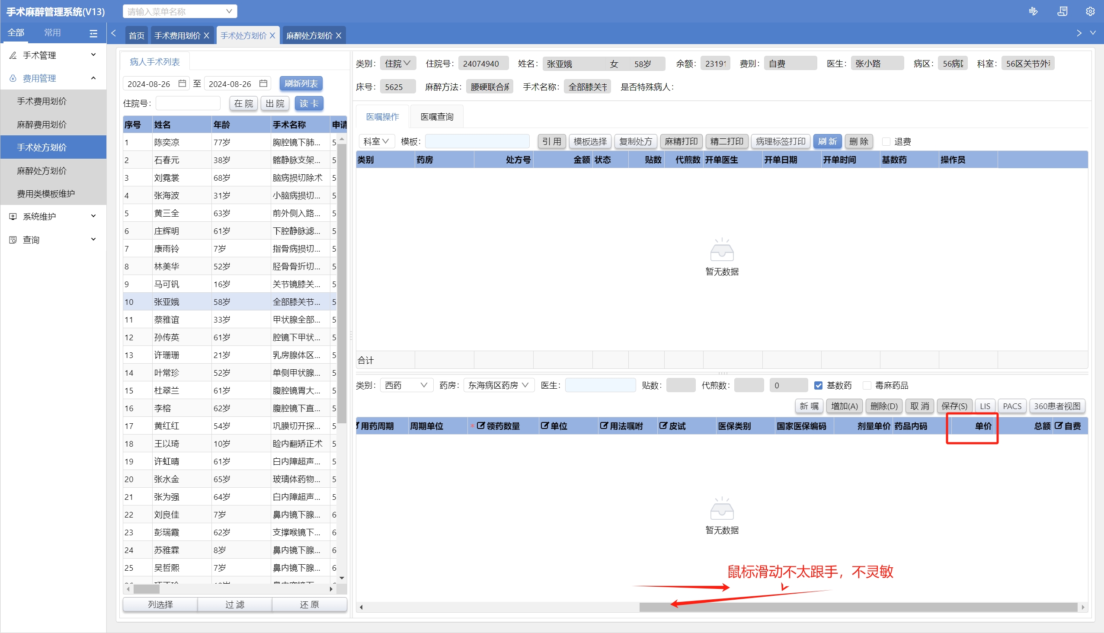The height and width of the screenshot is (633, 1104).
Task: Open the start date calendar icon
Action: [x=182, y=83]
